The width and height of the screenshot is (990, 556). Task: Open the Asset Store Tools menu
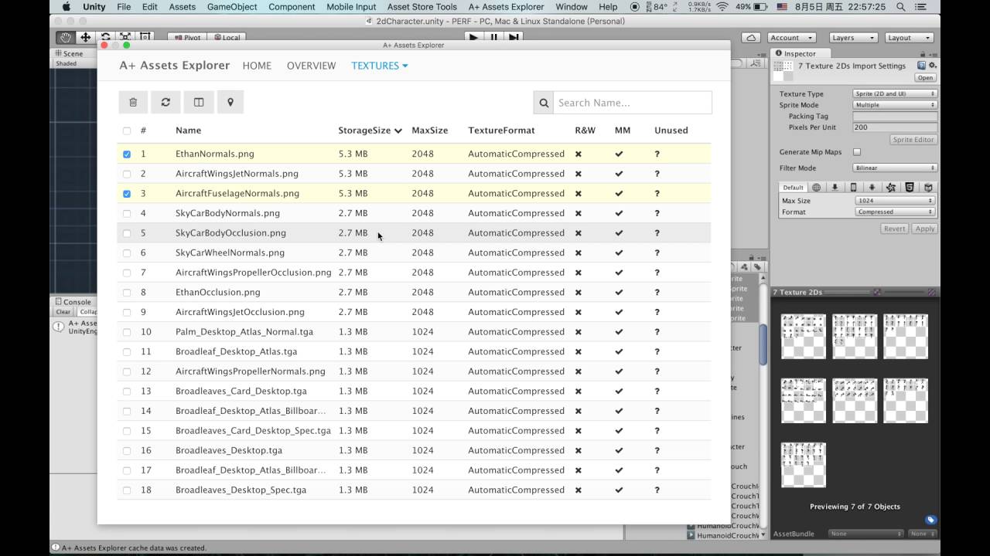tap(422, 7)
